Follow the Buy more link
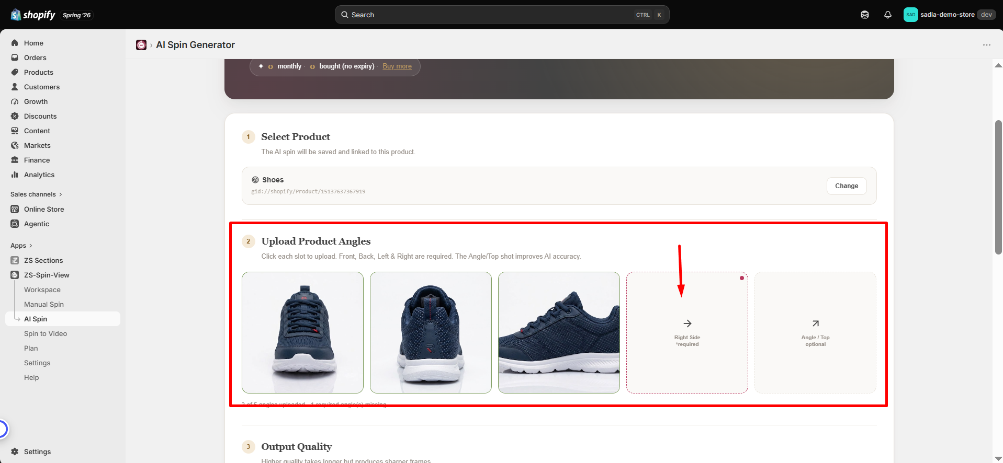This screenshot has width=1003, height=463. 397,66
